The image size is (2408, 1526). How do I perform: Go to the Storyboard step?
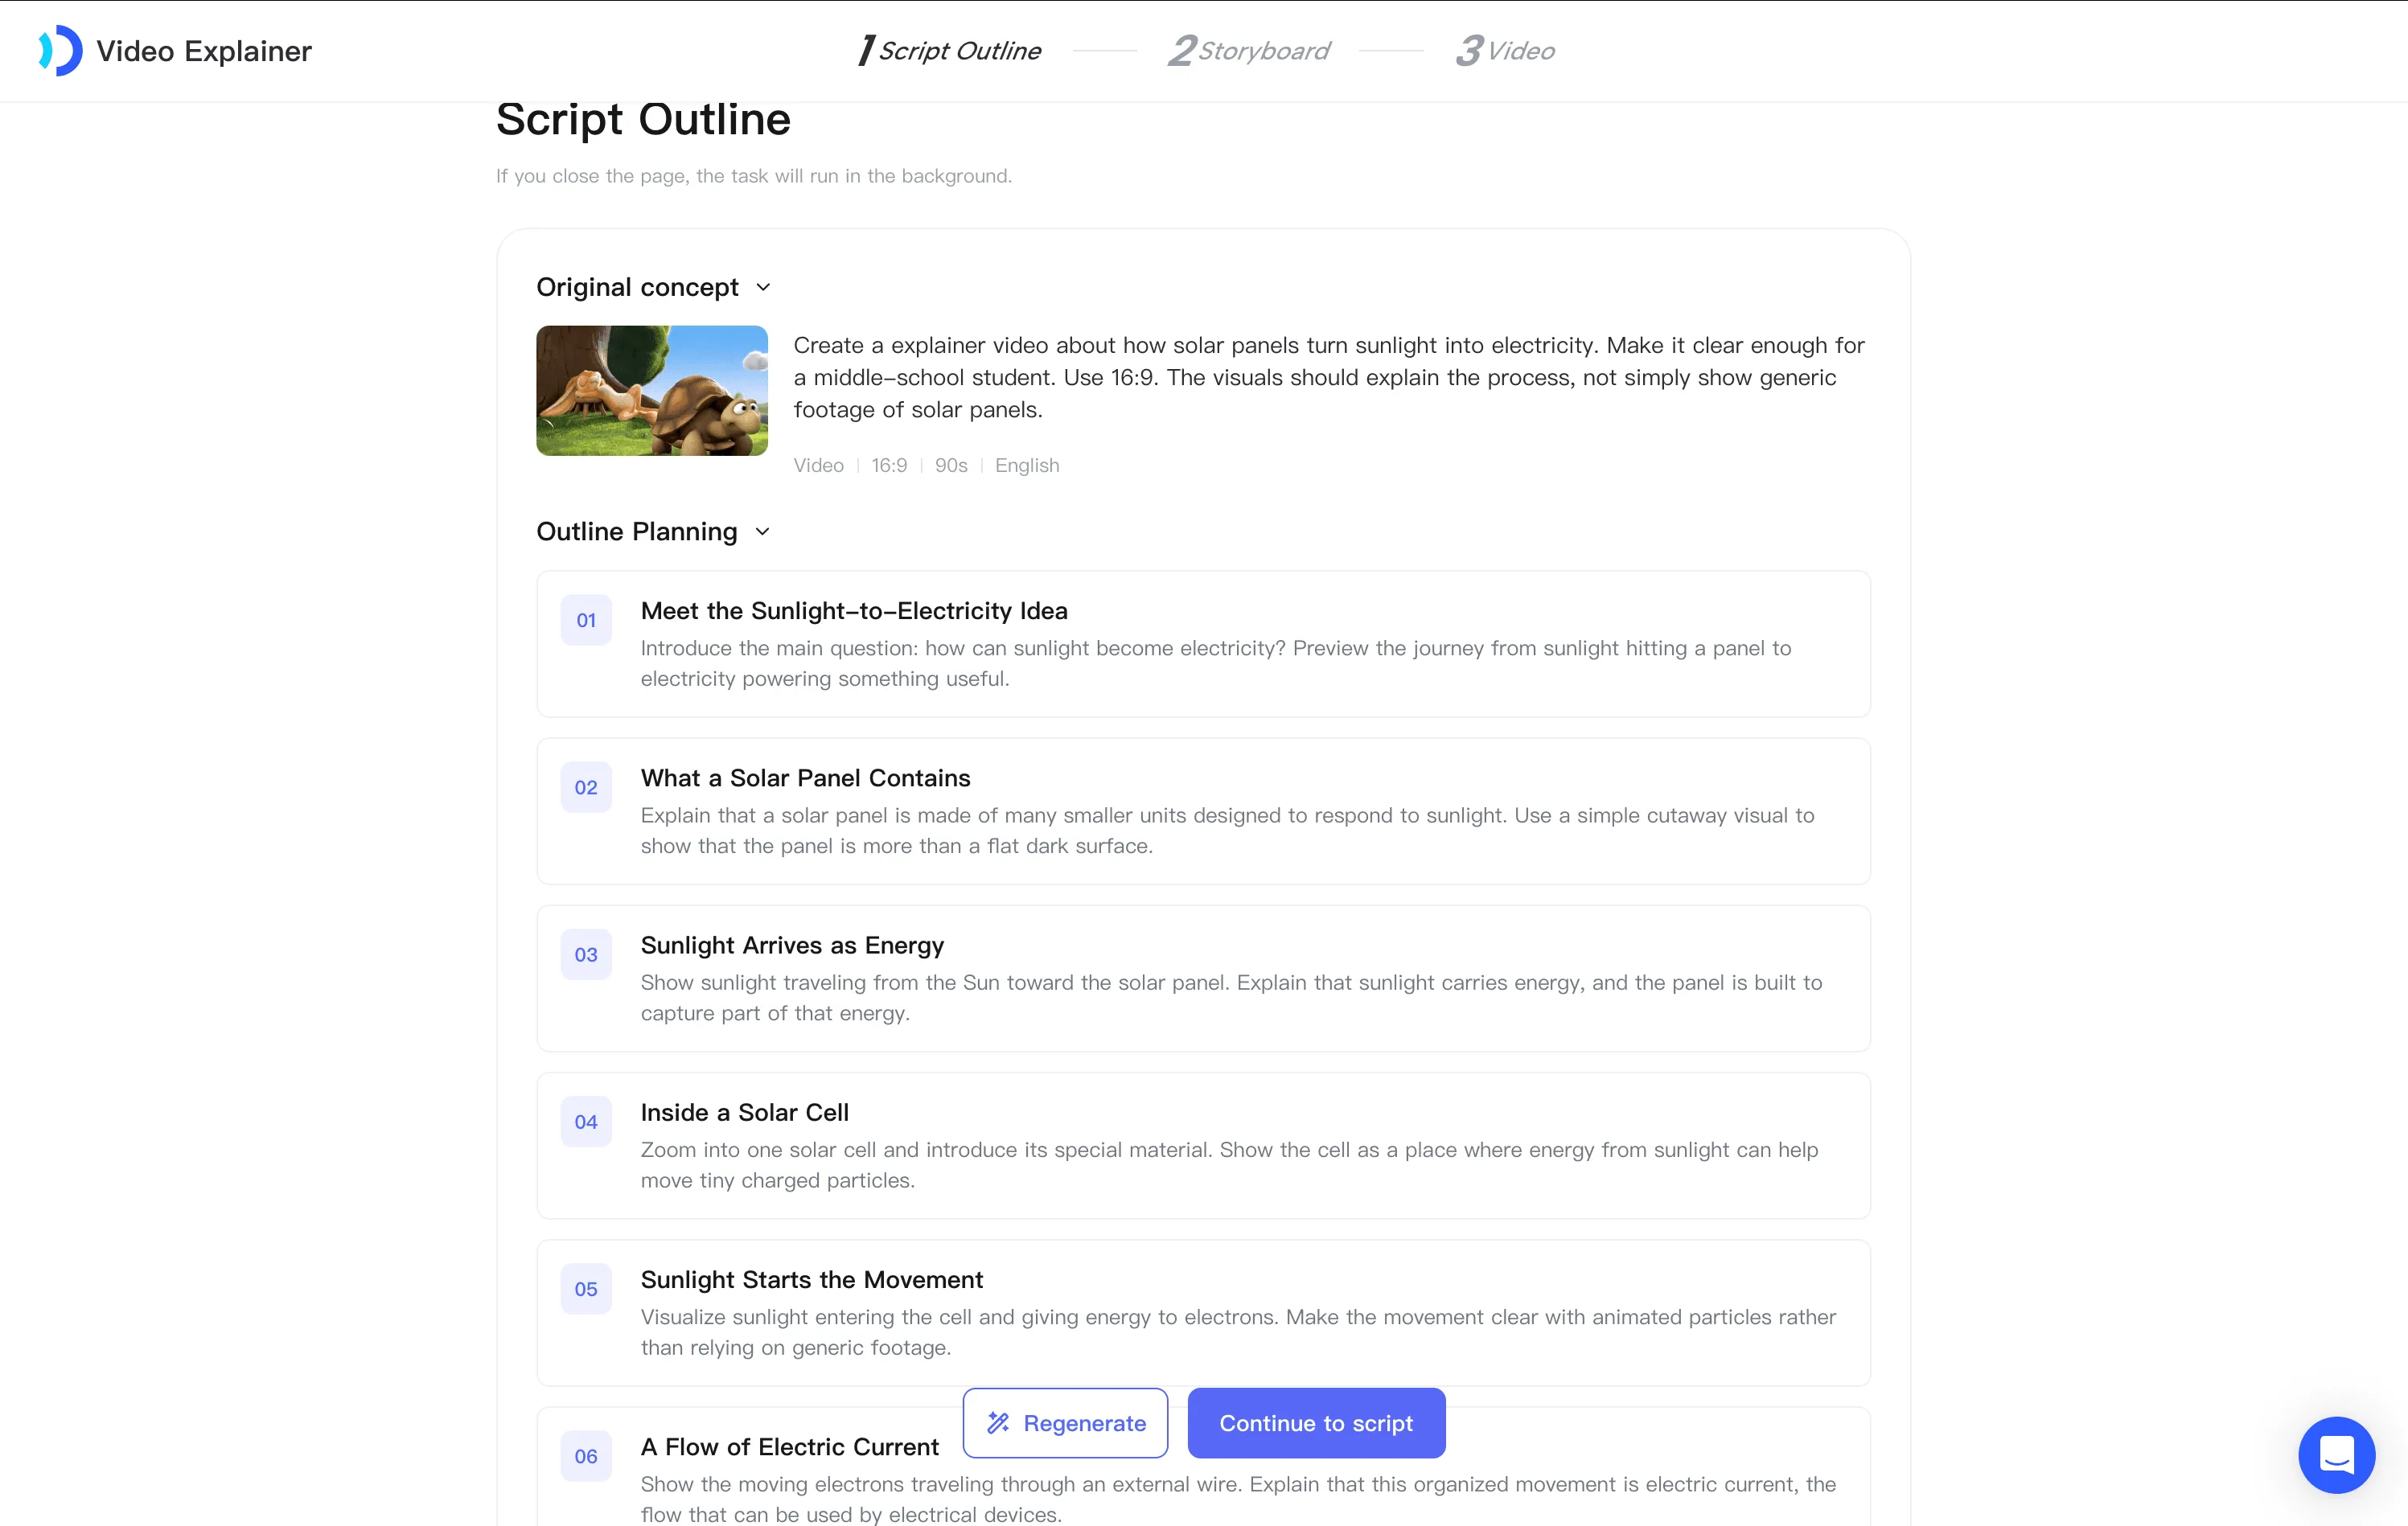point(1249,50)
